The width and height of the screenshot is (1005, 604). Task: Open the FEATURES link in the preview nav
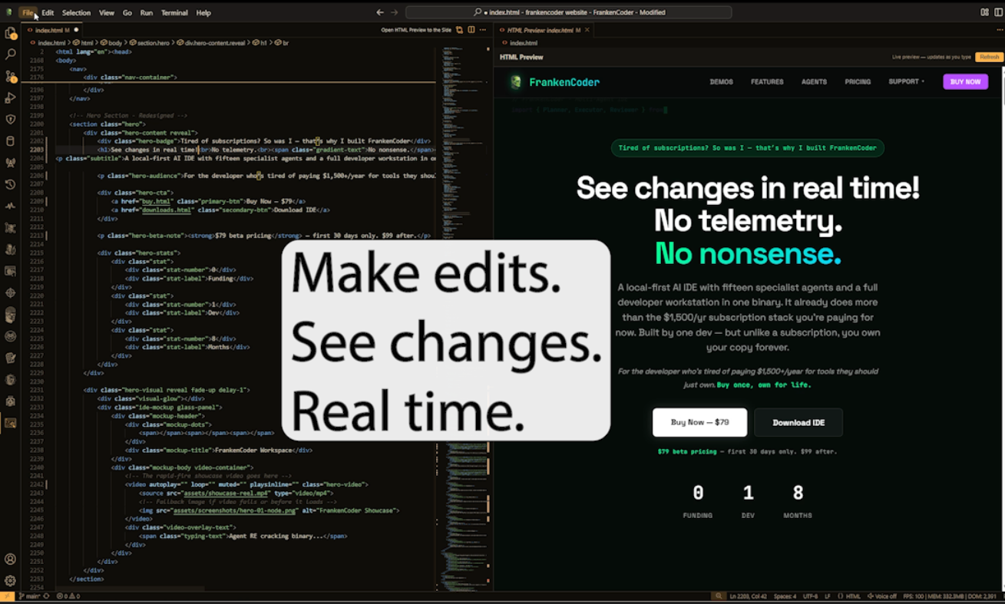(x=767, y=81)
